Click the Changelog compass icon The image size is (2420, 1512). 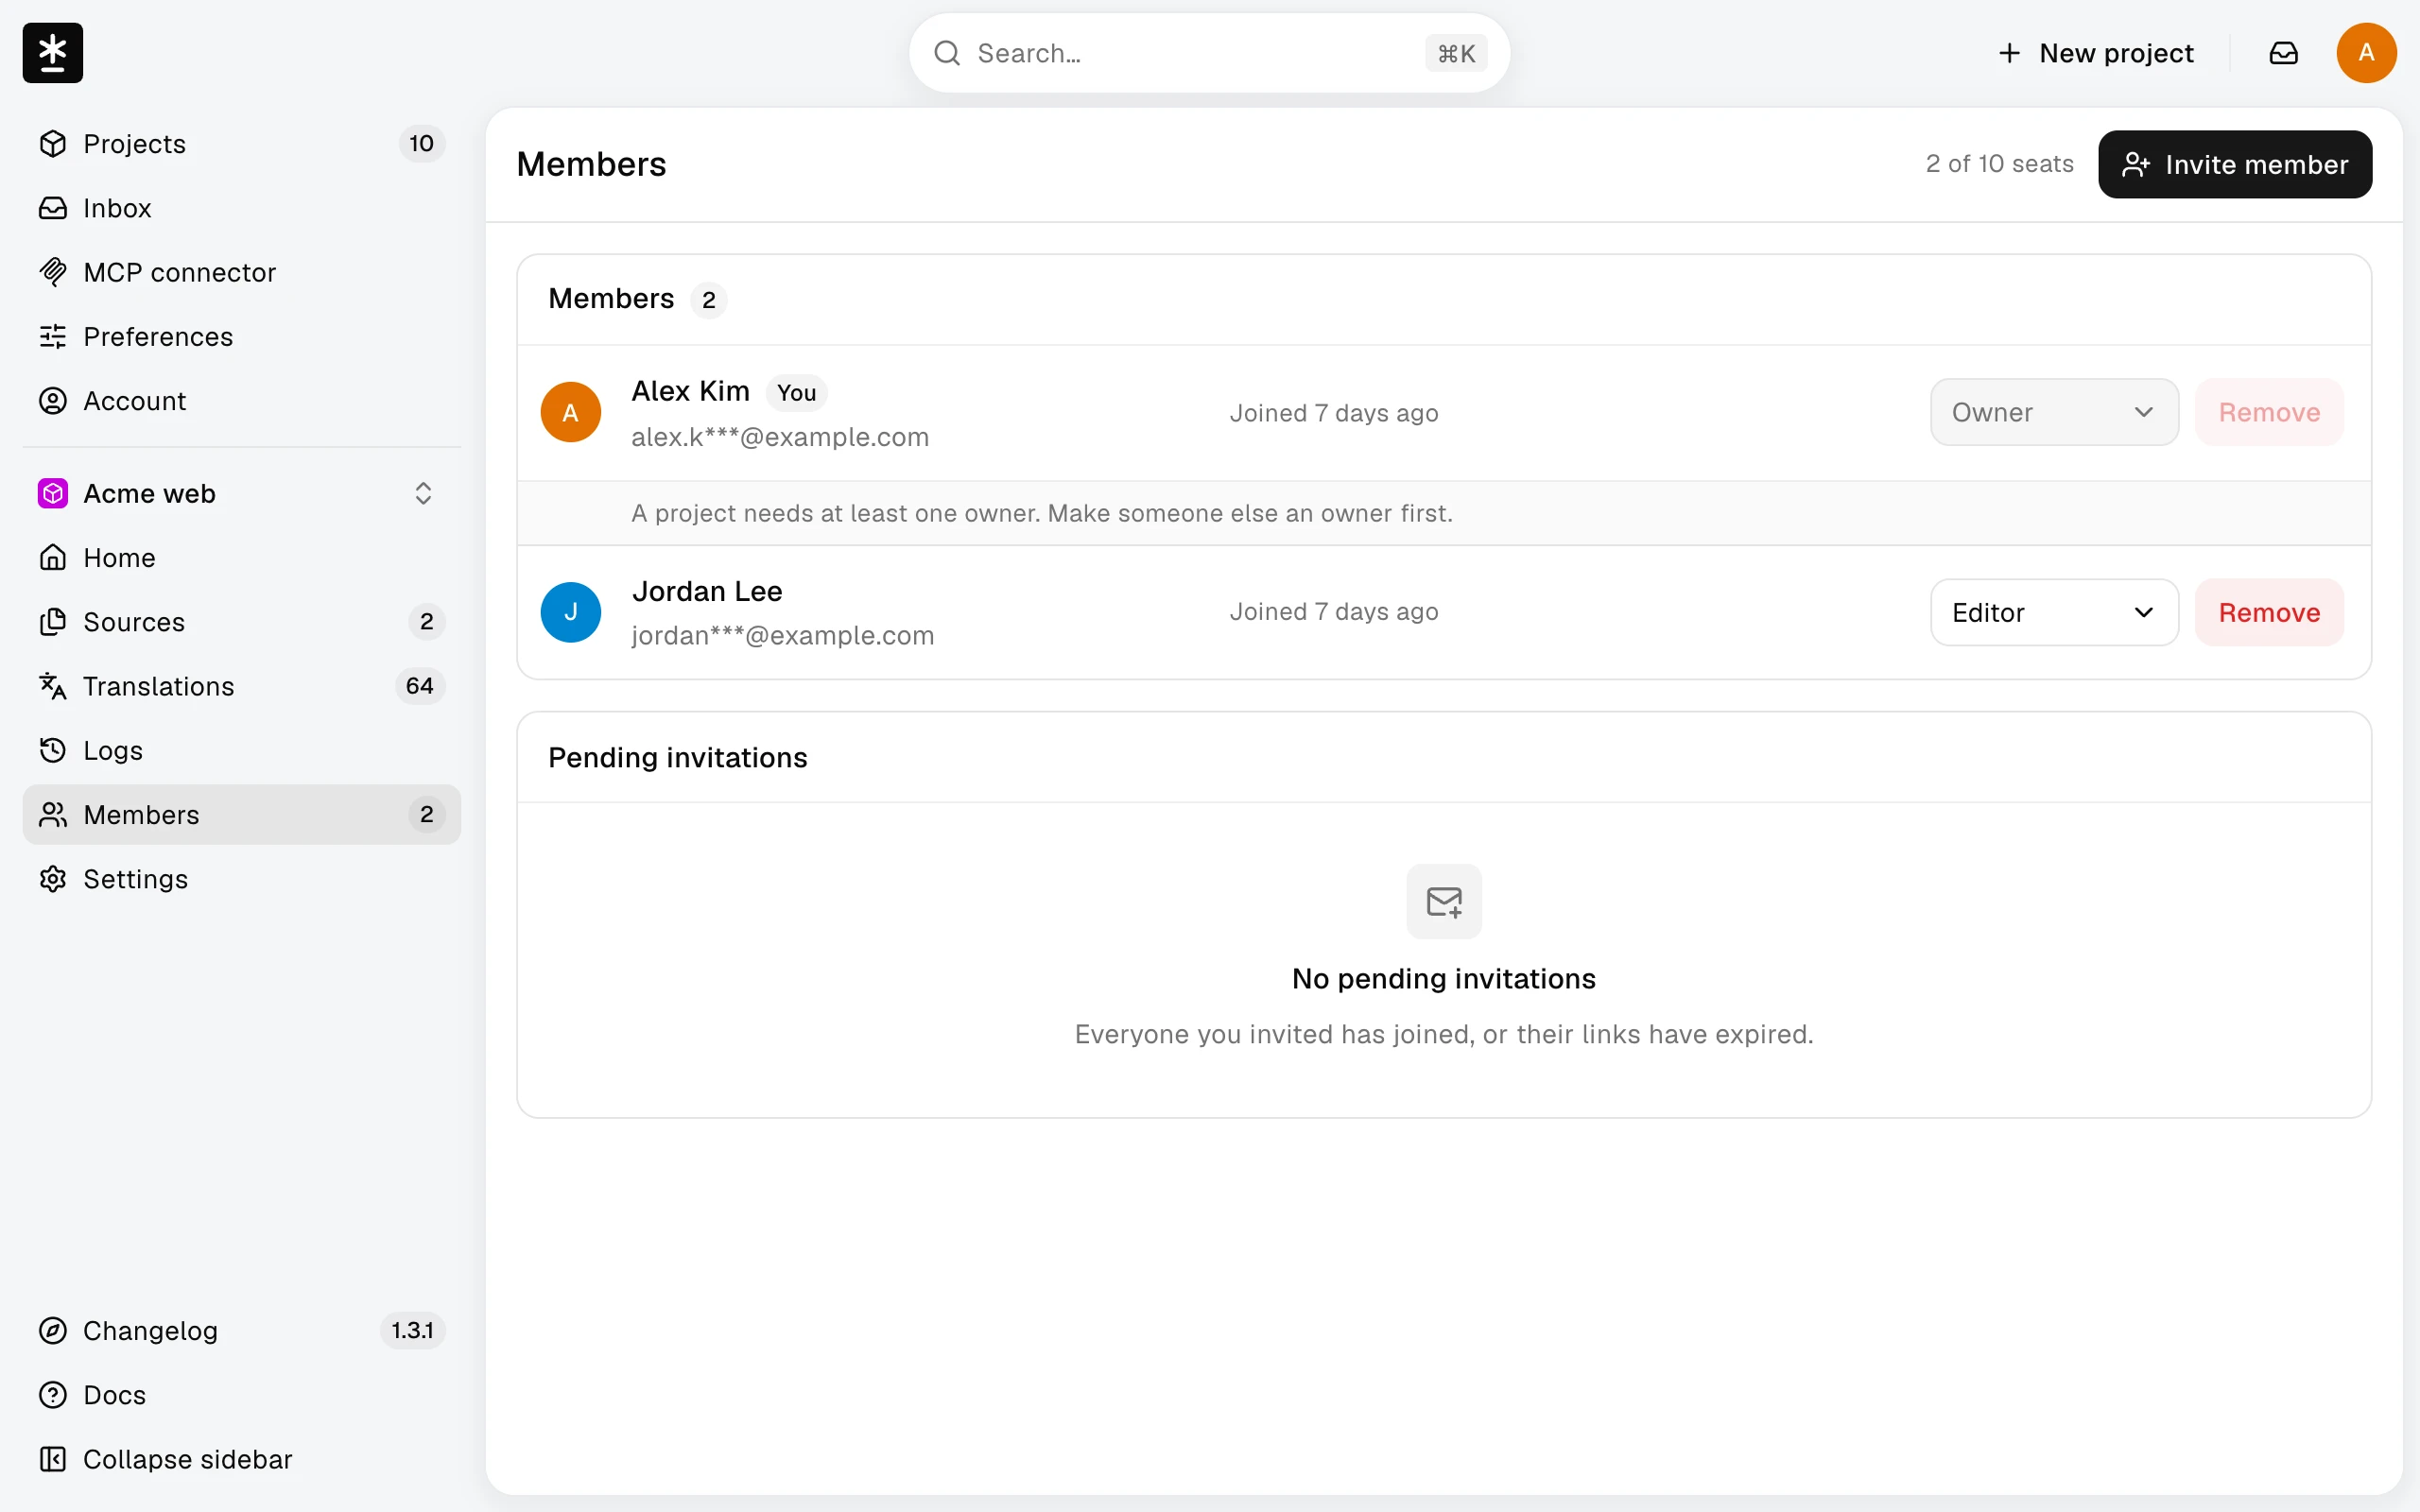53,1331
